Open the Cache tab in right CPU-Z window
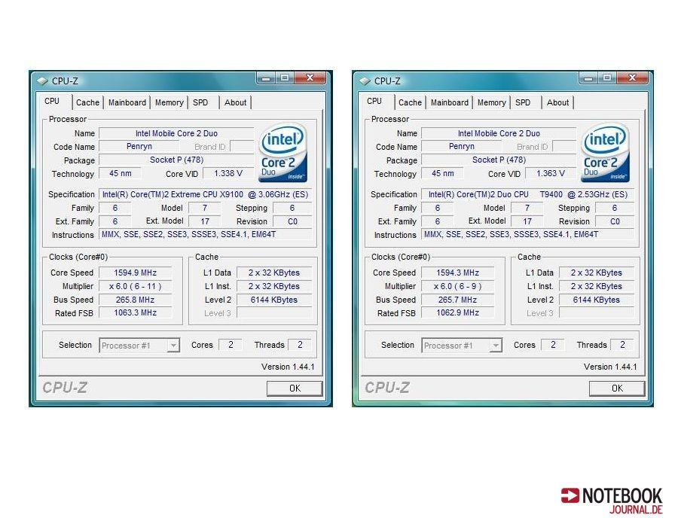Viewport: 678px width, 527px height. click(410, 102)
